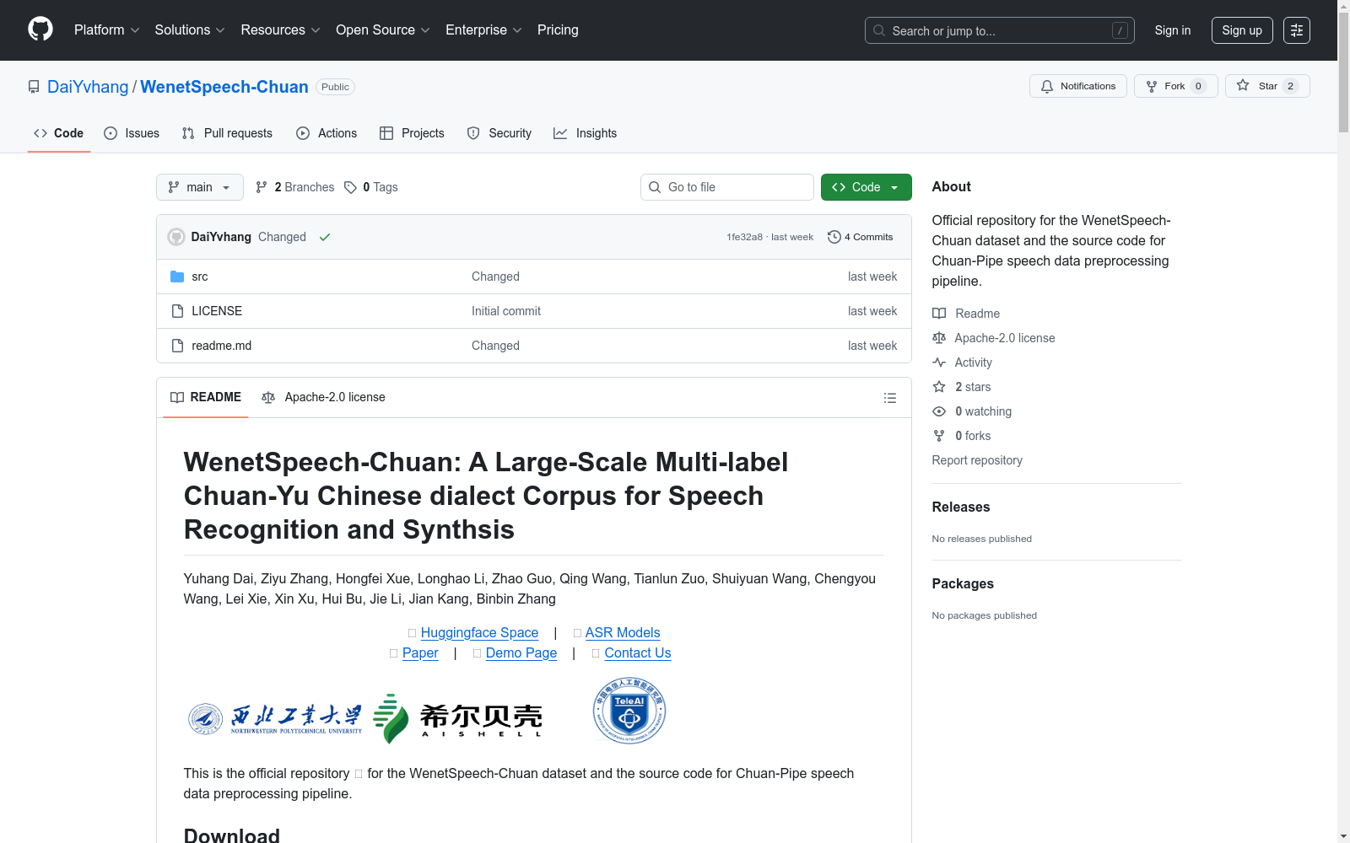Open the Huggingface Space link

pyautogui.click(x=479, y=632)
